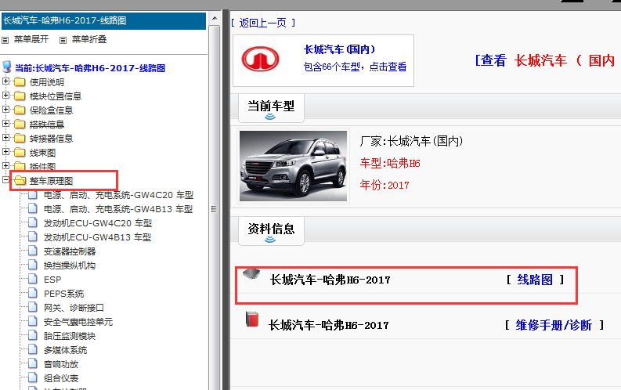Click document icon for 发动机ECU-GW4C20 车型
The image size is (621, 390).
tap(33, 223)
